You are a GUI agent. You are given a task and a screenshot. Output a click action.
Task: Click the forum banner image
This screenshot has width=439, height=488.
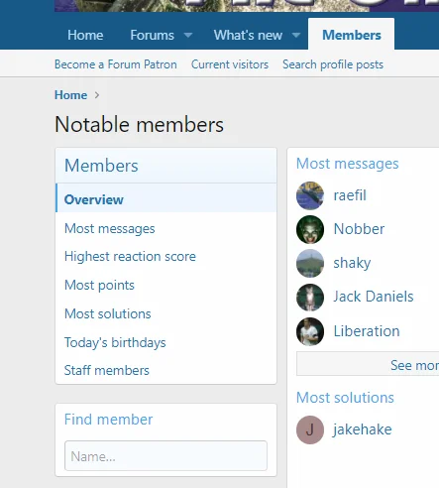(x=247, y=6)
